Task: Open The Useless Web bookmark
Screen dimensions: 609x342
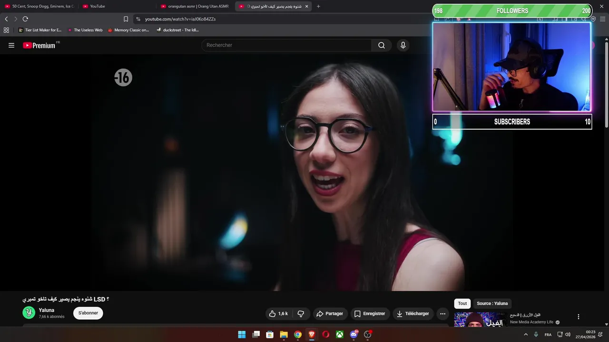Action: [85, 30]
